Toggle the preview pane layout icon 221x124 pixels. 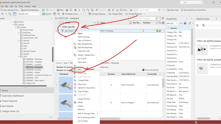coord(15,14)
